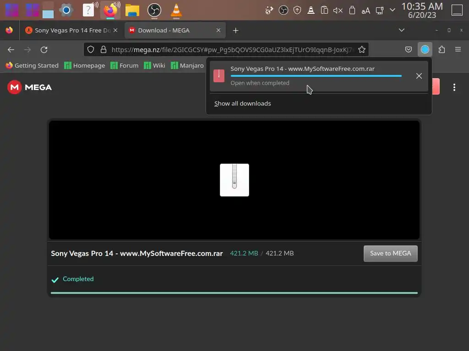Close the Download - MEGA tab
Screen dimensions: 469x351
click(x=218, y=31)
